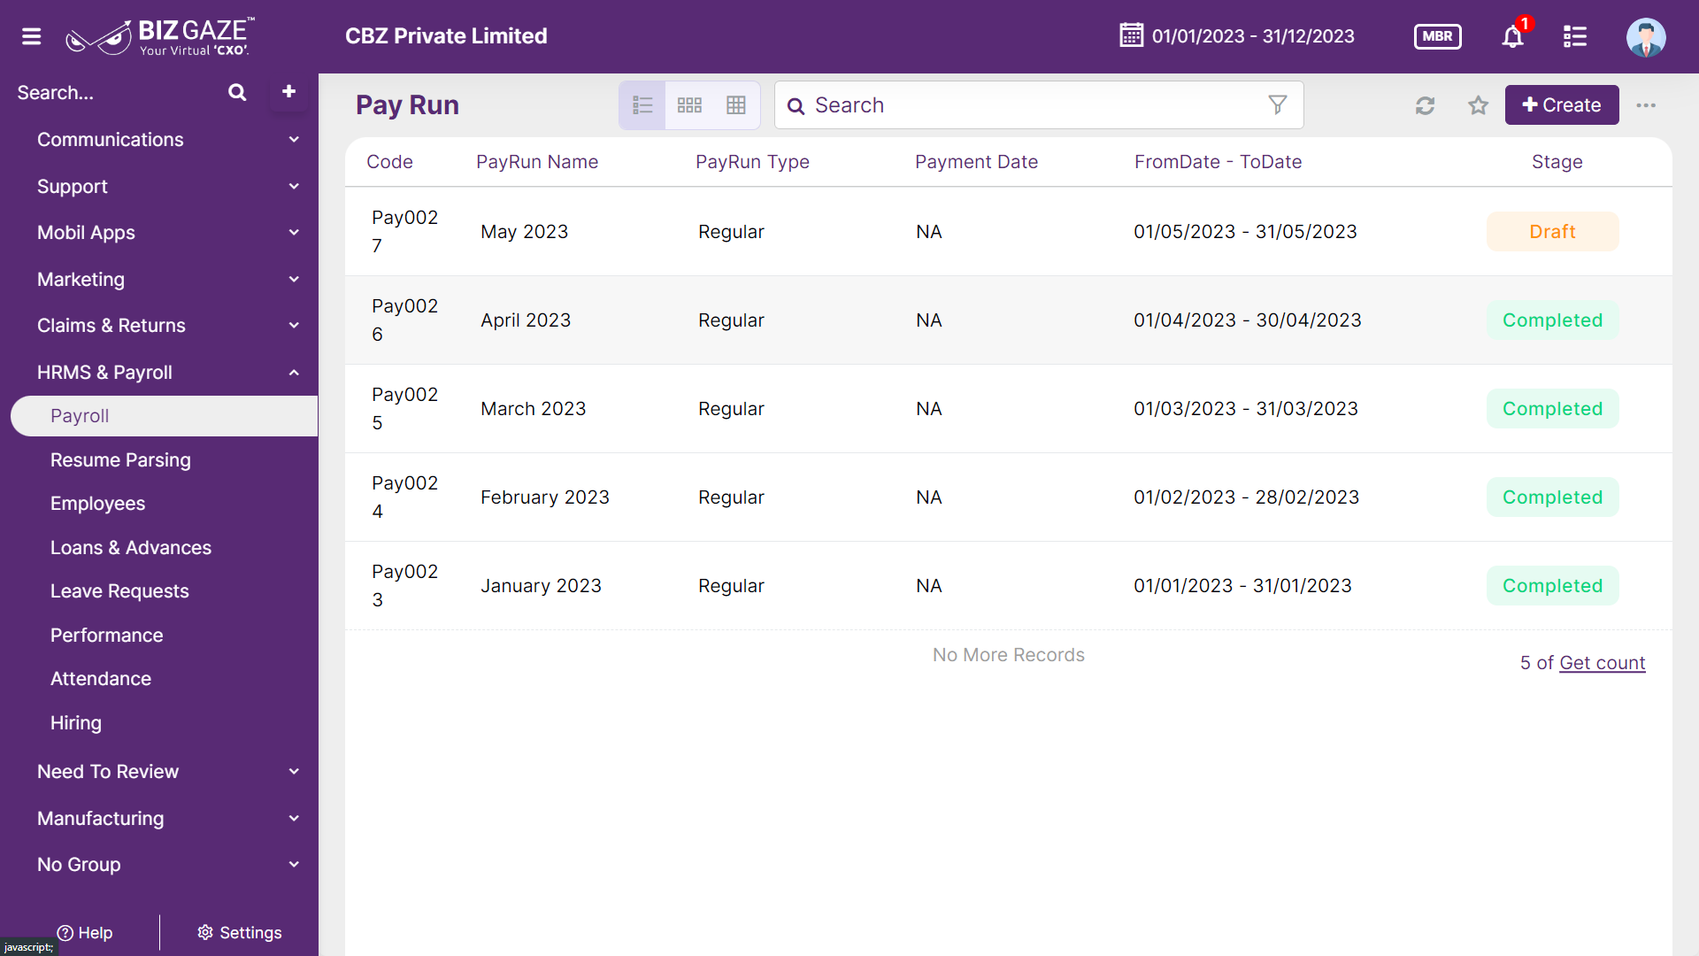The height and width of the screenshot is (956, 1699).
Task: Click the user profile avatar
Action: pyautogui.click(x=1646, y=36)
